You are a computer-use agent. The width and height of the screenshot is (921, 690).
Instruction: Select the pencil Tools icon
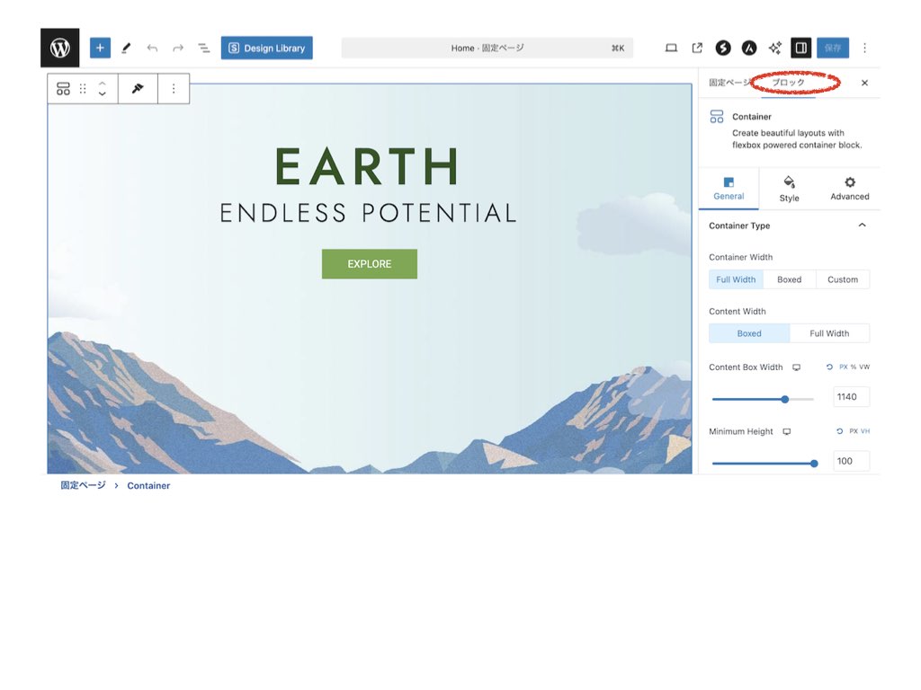click(126, 48)
